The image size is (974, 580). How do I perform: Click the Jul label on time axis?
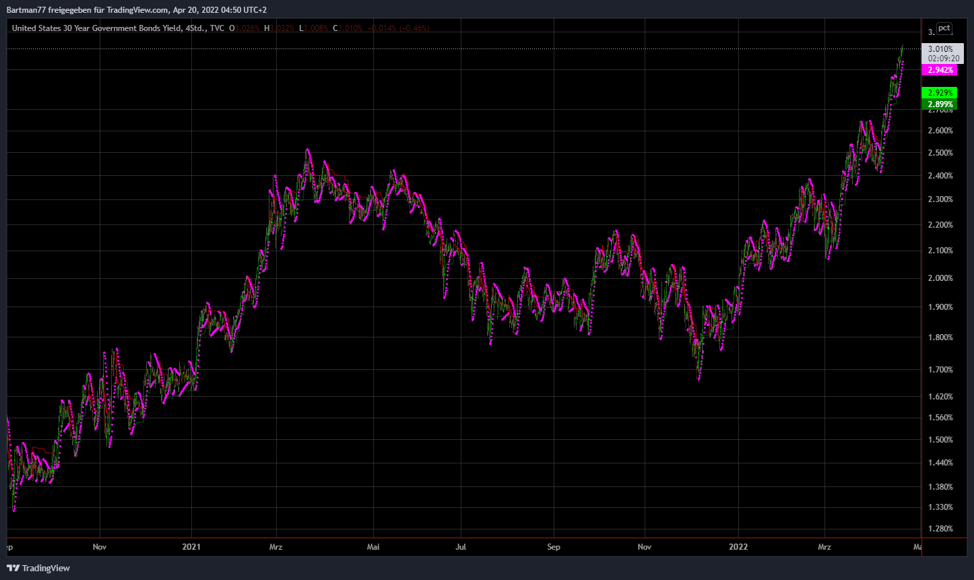461,547
